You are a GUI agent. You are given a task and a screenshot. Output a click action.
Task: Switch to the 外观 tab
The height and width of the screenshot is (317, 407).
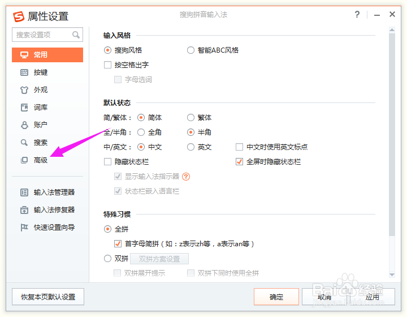pyautogui.click(x=47, y=90)
